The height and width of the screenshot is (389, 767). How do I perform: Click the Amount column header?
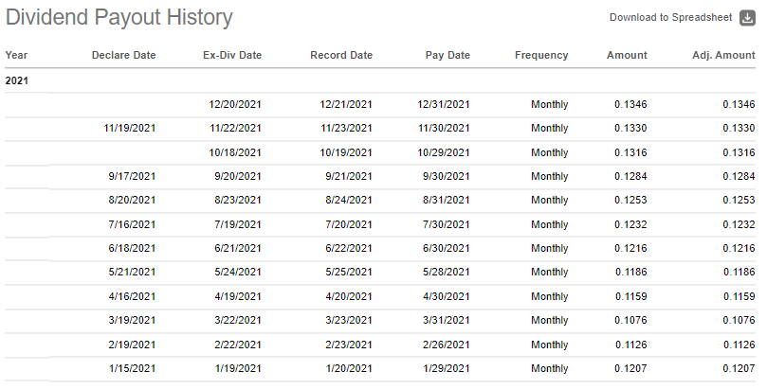click(x=627, y=55)
